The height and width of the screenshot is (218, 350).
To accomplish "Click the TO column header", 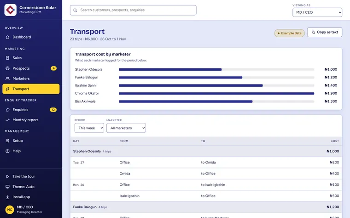I will (203, 141).
